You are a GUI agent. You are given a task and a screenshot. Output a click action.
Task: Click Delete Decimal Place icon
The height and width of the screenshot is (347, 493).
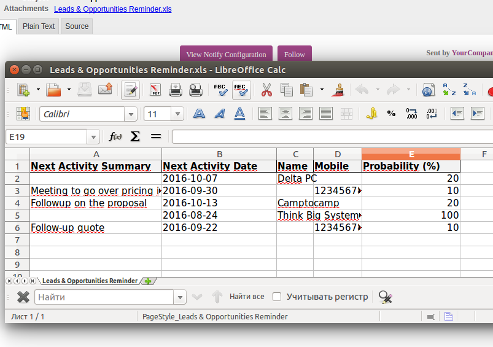[x=432, y=114]
